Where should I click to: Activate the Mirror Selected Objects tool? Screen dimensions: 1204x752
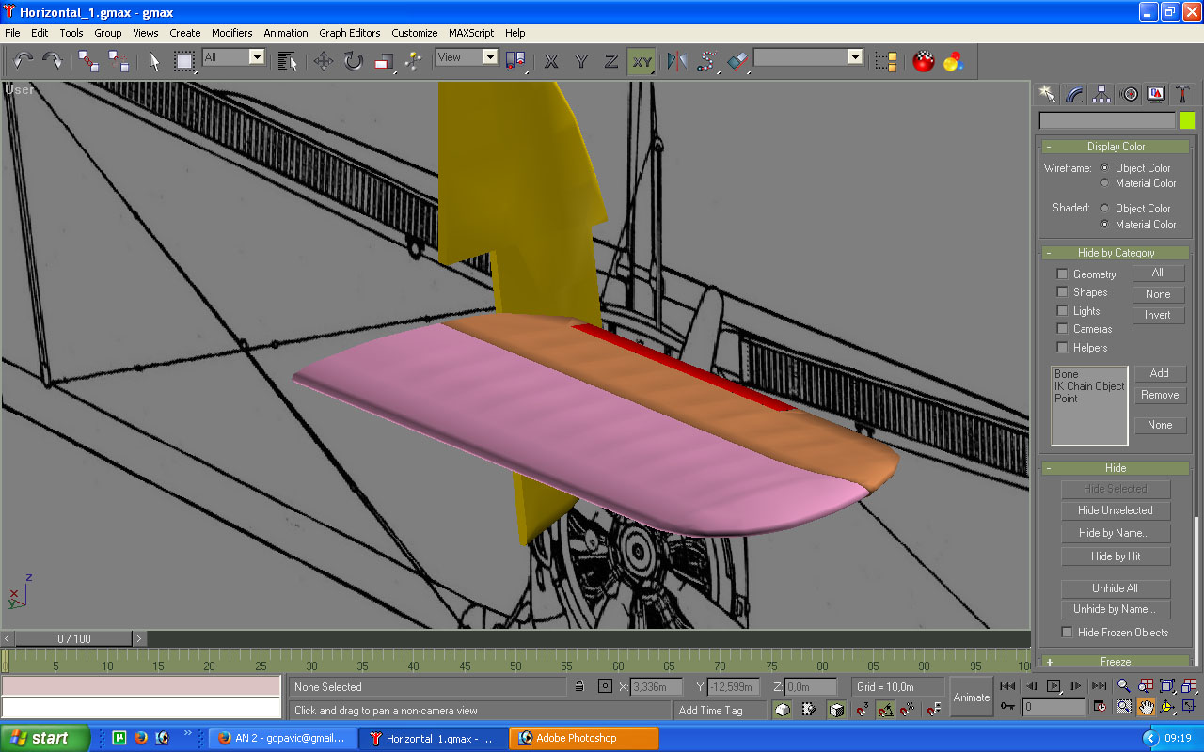676,62
